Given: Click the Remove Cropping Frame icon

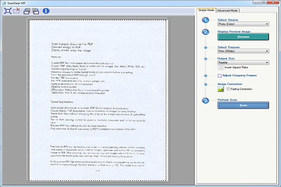Looking at the screenshot, I should [17, 10].
